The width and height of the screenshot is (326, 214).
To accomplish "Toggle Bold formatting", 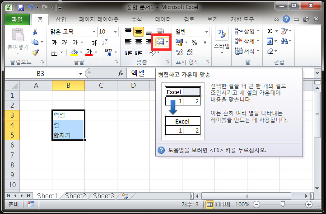I will point(54,43).
